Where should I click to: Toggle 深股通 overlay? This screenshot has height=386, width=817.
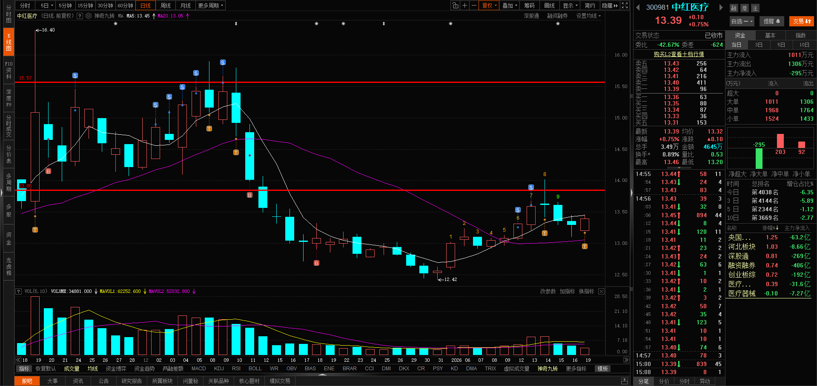[531, 16]
